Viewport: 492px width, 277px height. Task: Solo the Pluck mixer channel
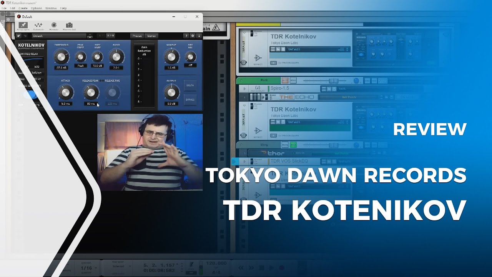(x=293, y=80)
